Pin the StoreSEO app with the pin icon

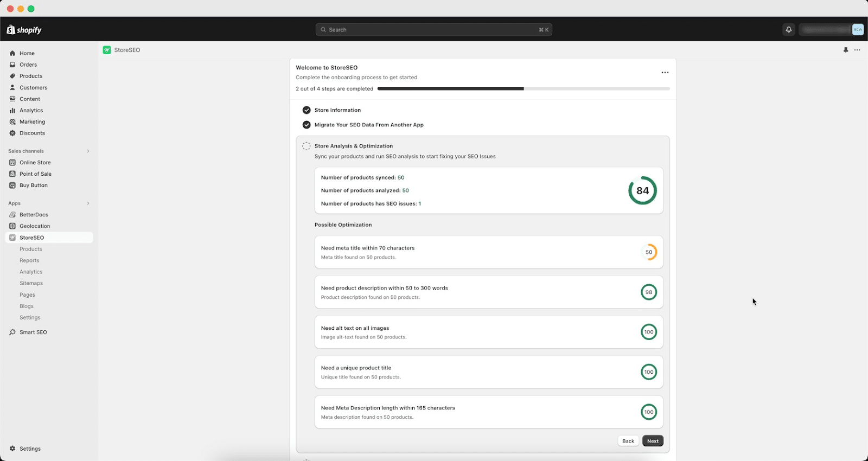coord(845,50)
